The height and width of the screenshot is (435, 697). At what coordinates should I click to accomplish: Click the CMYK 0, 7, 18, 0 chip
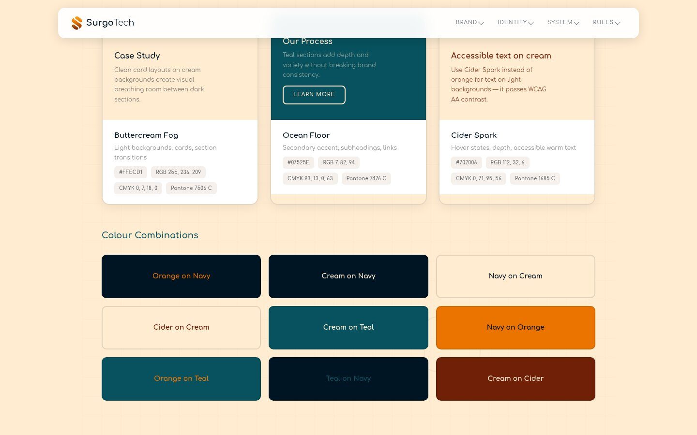(138, 188)
